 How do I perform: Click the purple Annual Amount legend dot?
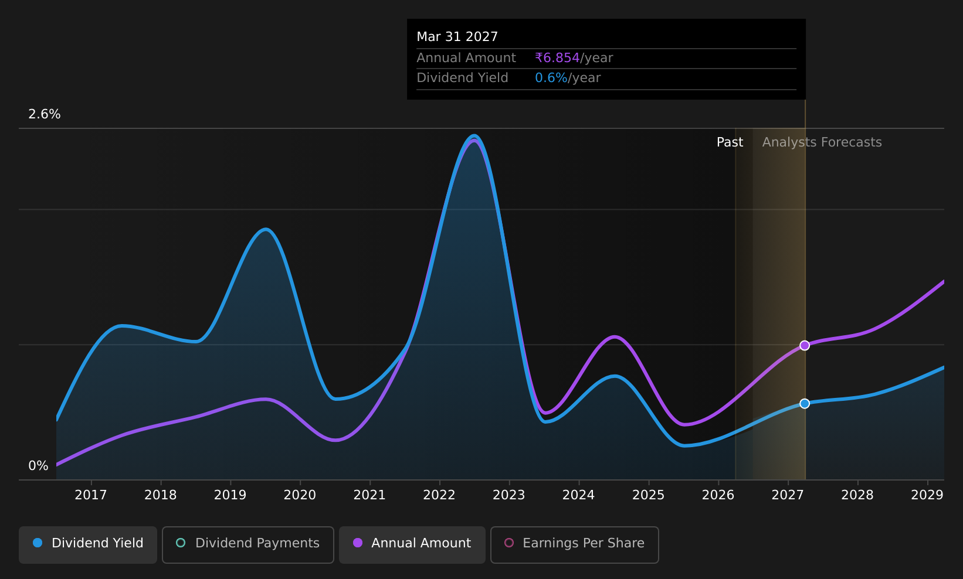pyautogui.click(x=358, y=543)
